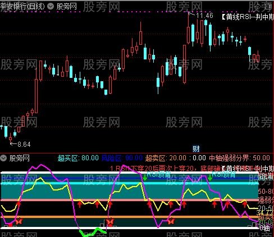Select the 股旁网 indicator name in lower panel
The height and width of the screenshot is (237, 274).
20,158
